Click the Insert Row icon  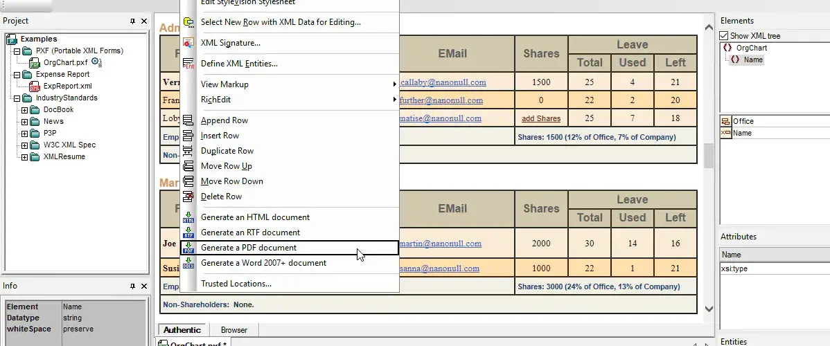tap(188, 136)
